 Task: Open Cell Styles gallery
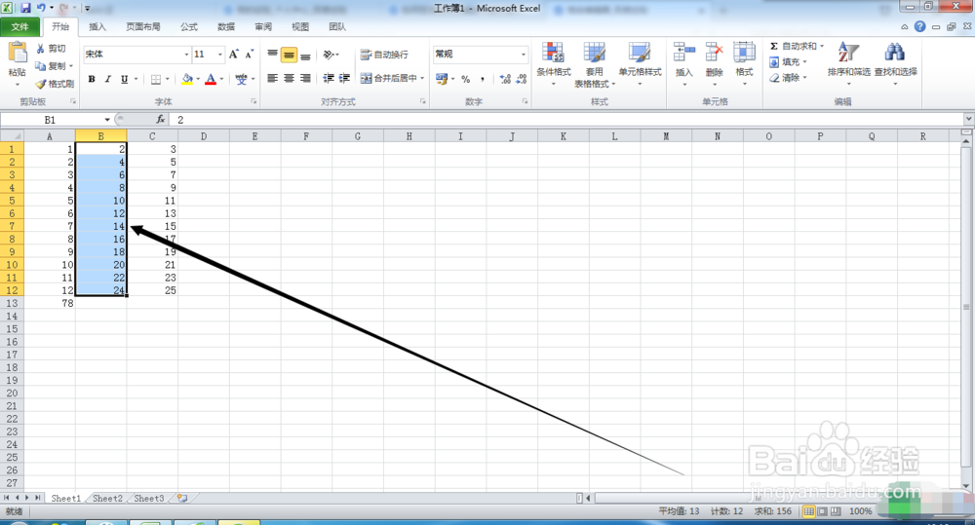click(640, 64)
